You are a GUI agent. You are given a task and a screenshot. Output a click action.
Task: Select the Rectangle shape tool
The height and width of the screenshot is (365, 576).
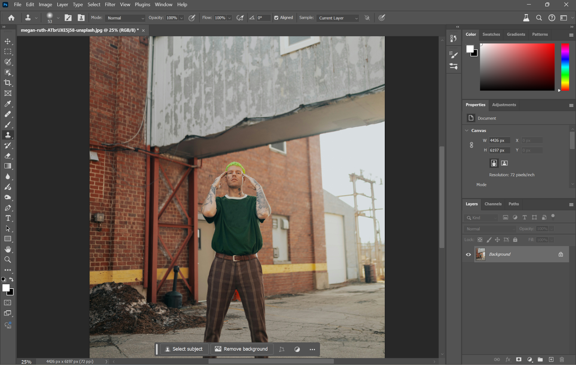coord(8,239)
